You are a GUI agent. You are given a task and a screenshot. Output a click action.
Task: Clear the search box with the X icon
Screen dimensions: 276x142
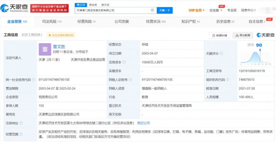coord(152,10)
